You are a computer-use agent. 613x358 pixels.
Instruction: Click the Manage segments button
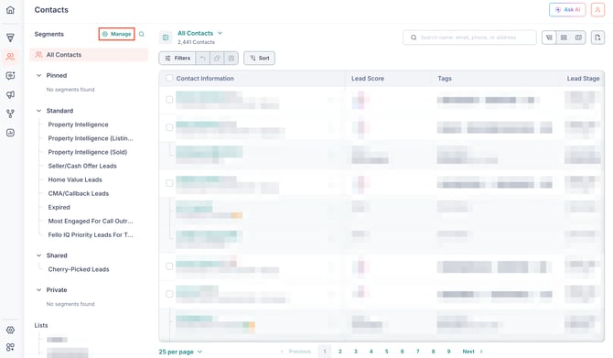tap(116, 34)
